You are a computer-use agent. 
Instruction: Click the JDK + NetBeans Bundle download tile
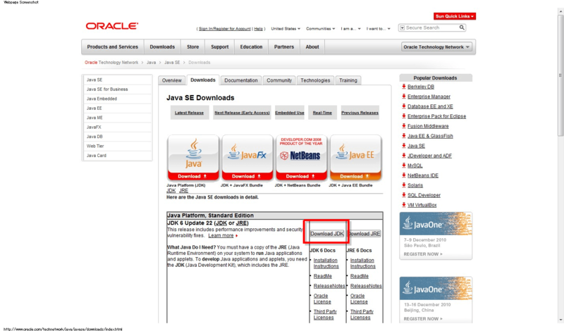[302, 158]
